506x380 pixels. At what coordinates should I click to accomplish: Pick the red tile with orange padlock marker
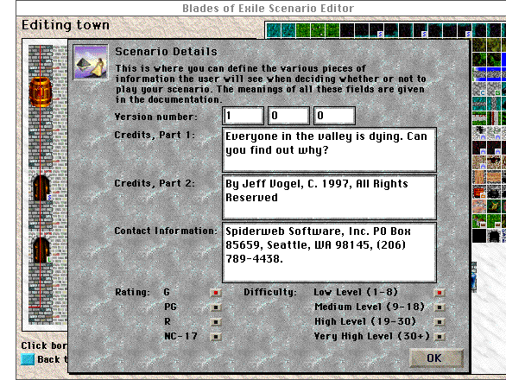tap(479, 192)
